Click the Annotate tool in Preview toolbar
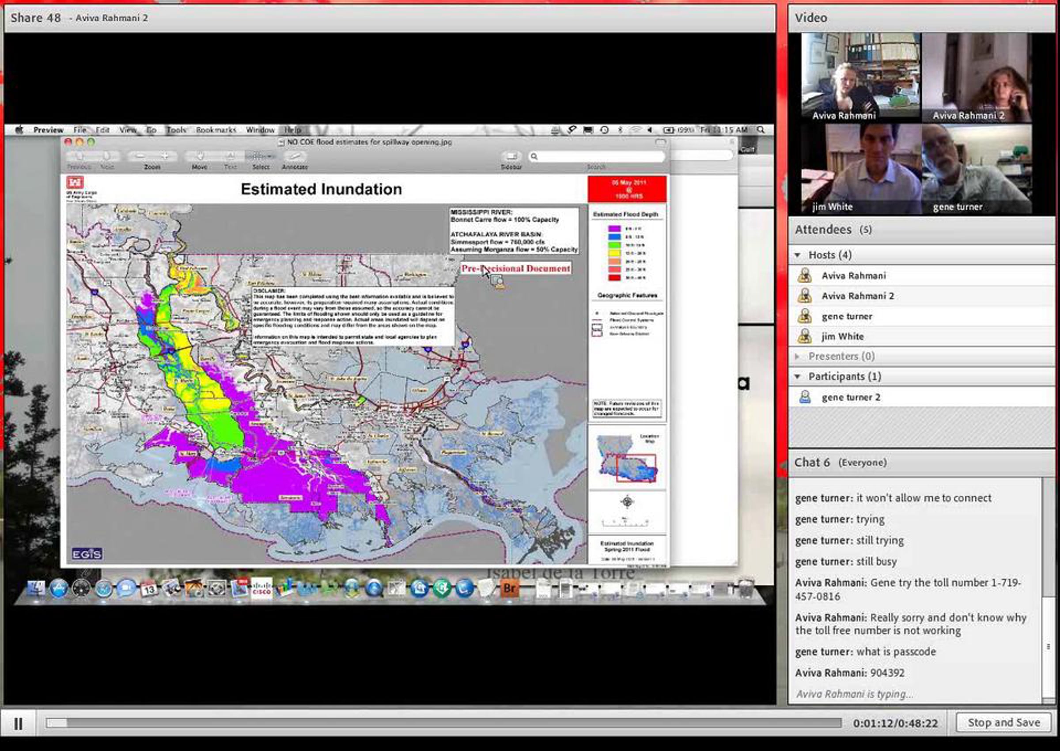This screenshot has width=1060, height=751. (295, 157)
